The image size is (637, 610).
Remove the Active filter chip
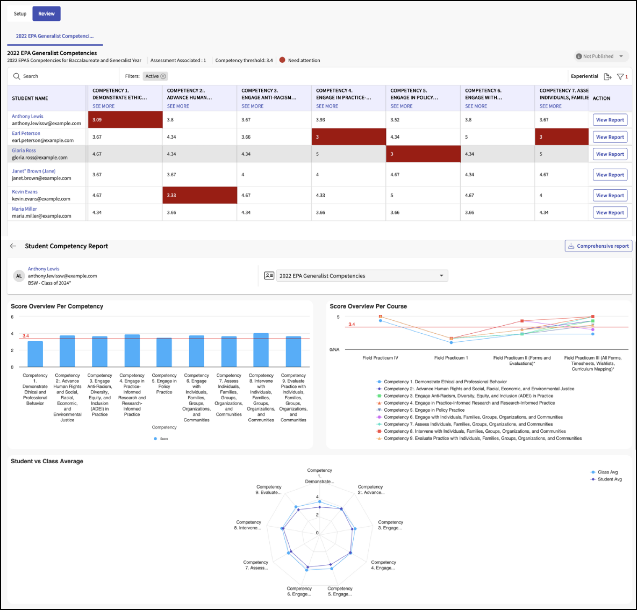163,76
